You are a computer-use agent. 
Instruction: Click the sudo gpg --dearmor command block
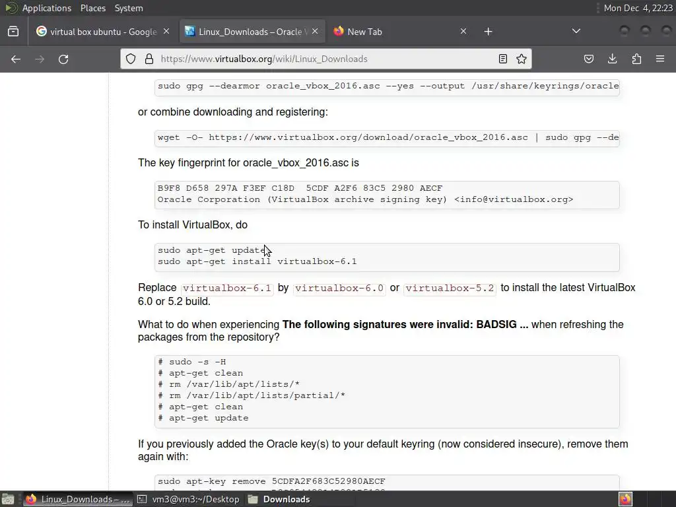387,86
